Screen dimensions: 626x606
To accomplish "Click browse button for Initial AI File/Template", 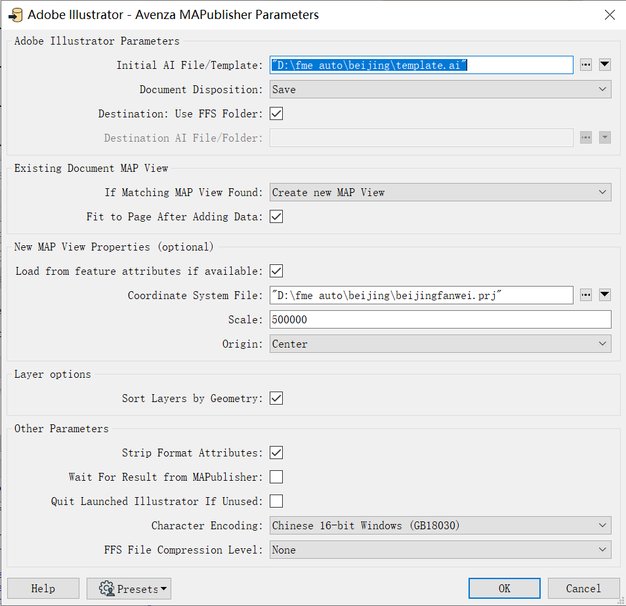I will click(586, 64).
